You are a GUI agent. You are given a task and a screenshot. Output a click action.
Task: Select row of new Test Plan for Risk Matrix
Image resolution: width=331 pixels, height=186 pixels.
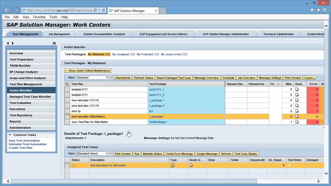click(67, 122)
